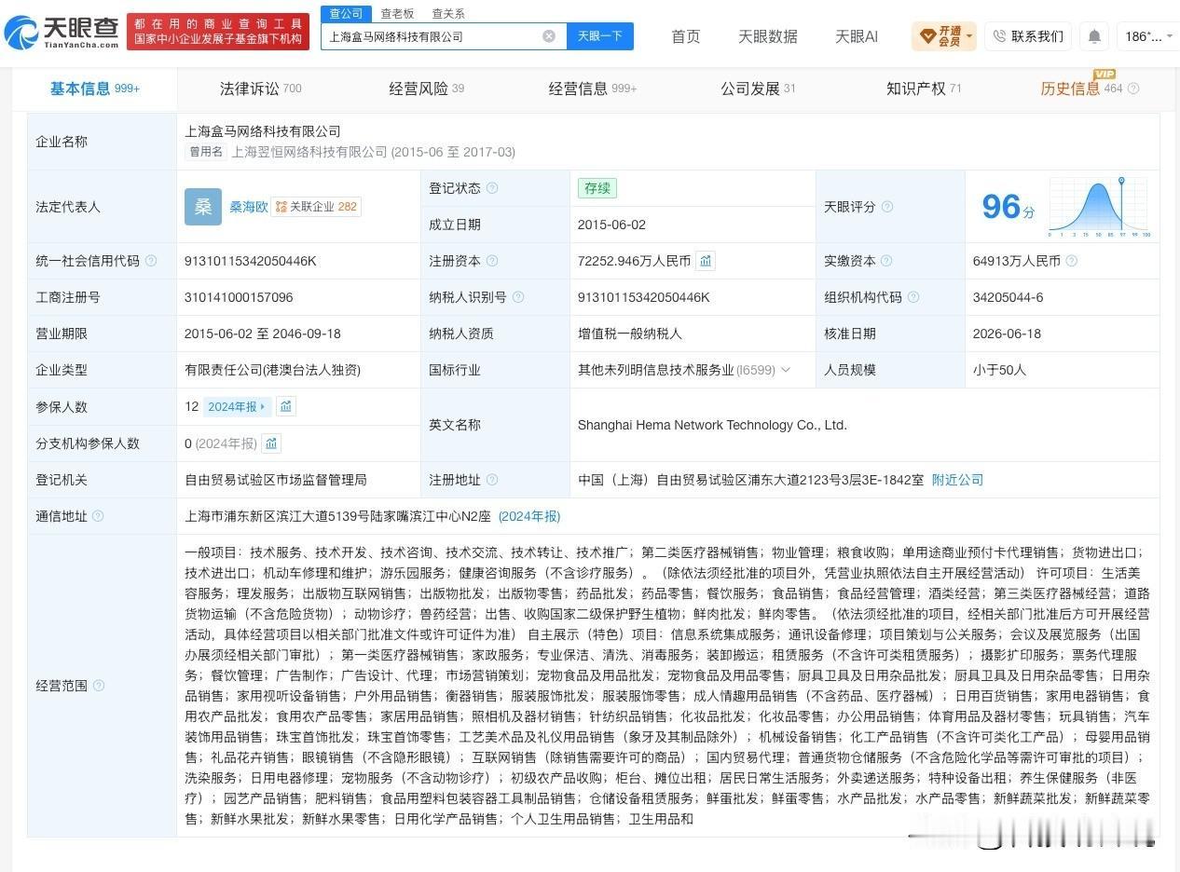
Task: Click help icon beside 历史信息 464
Action: point(1133,89)
